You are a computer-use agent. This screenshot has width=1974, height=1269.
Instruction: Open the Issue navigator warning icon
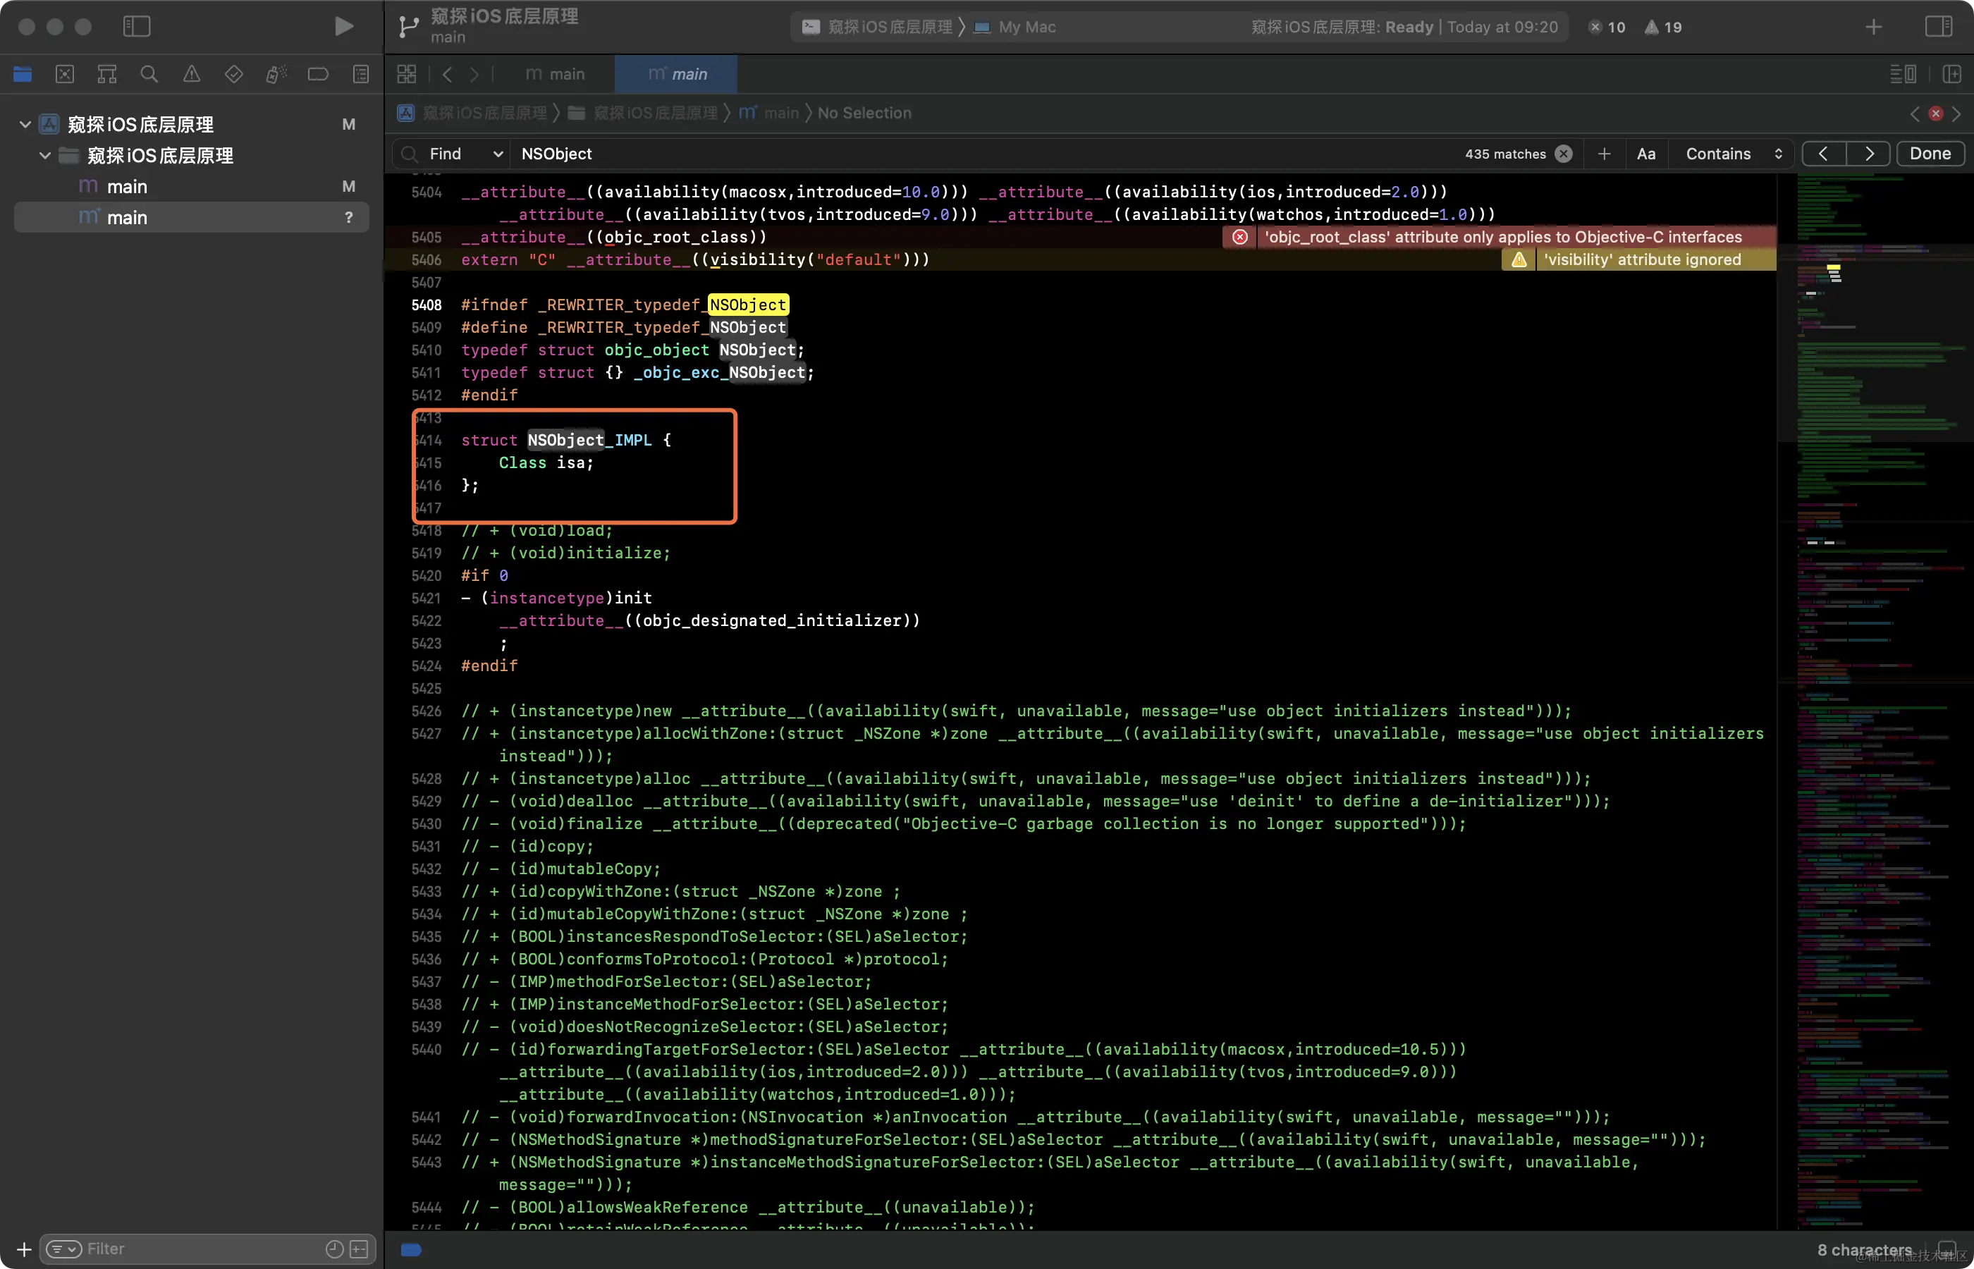(x=191, y=74)
